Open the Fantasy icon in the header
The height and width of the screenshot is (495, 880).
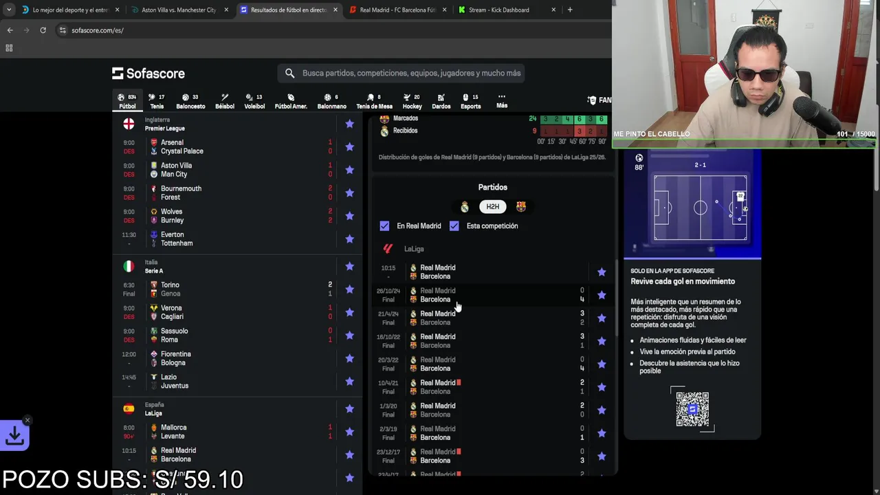(599, 100)
